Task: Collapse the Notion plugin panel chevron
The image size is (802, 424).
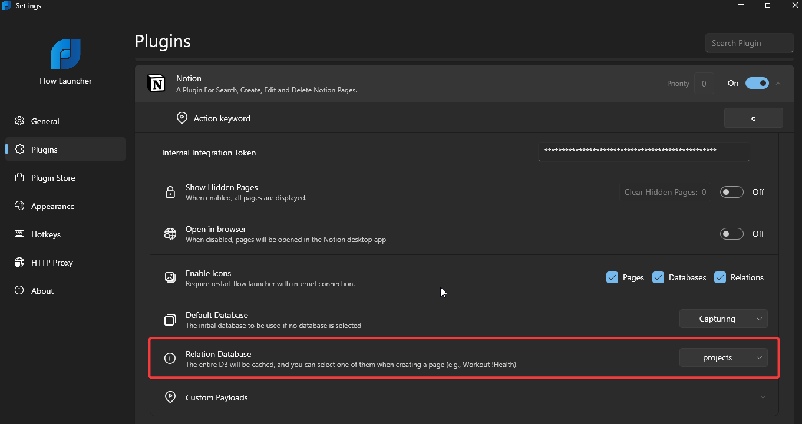Action: 778,84
